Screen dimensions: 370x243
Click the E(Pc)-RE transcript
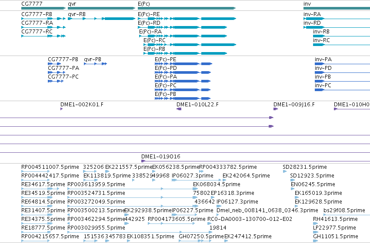(187, 19)
